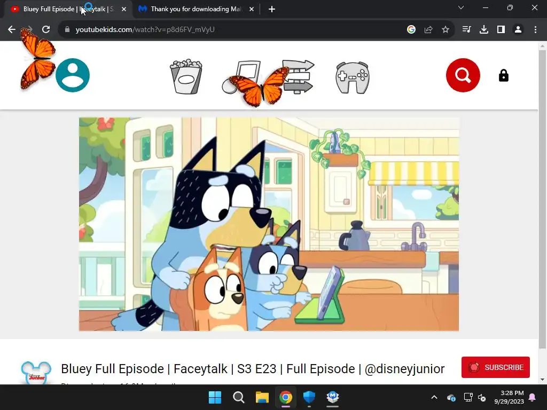This screenshot has width=547, height=410.
Task: Open the Chrome profile button
Action: pyautogui.click(x=518, y=30)
